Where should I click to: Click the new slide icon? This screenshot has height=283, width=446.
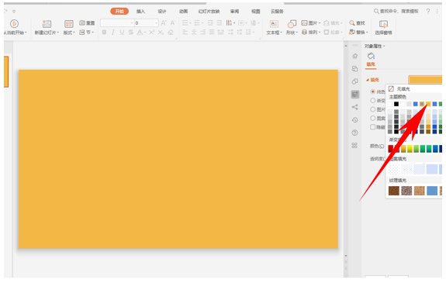click(x=47, y=24)
